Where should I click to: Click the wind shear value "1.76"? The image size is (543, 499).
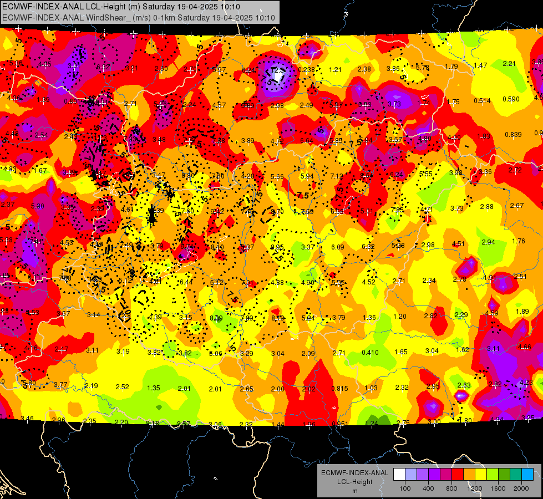(x=519, y=241)
